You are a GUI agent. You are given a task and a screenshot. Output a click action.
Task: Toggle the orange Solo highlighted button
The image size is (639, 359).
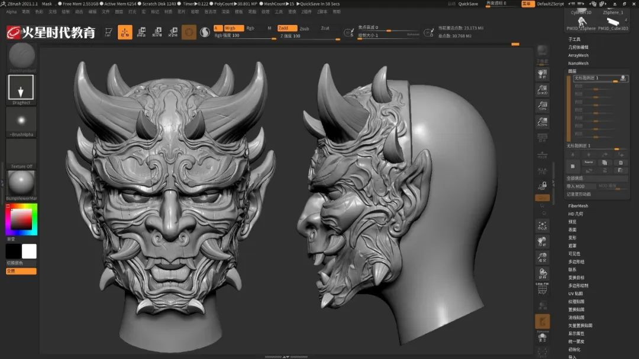(542, 321)
